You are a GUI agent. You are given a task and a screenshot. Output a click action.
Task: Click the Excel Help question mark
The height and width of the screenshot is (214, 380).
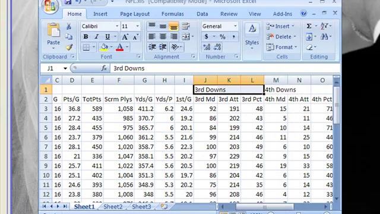[303, 13]
